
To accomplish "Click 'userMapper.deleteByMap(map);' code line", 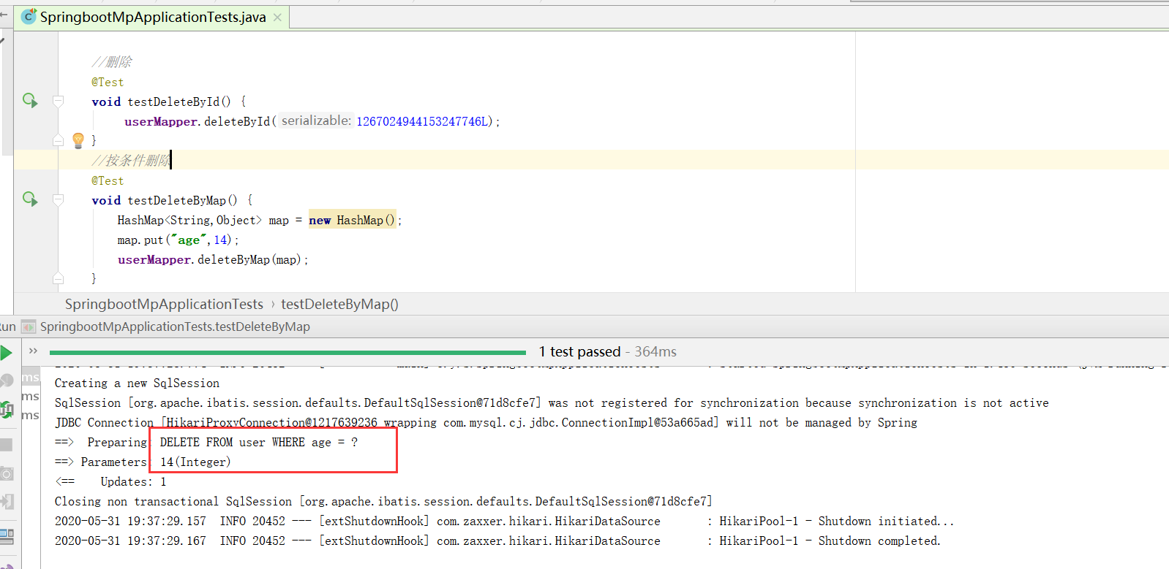I will coord(213,259).
